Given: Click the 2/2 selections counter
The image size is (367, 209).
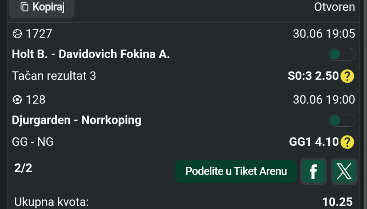Looking at the screenshot, I should (23, 168).
